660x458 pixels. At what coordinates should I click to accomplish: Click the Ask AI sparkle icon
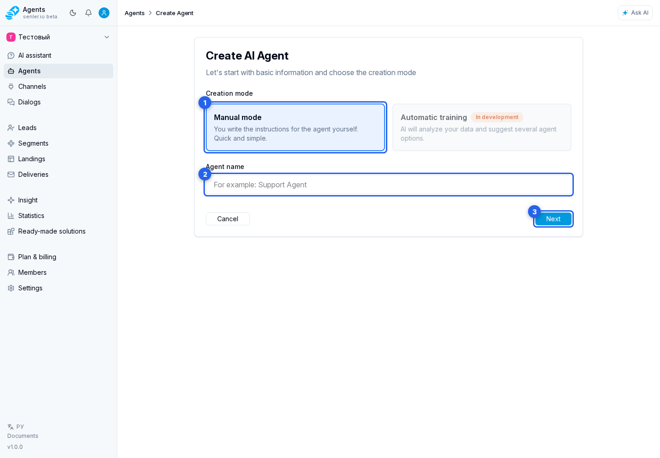click(x=625, y=13)
